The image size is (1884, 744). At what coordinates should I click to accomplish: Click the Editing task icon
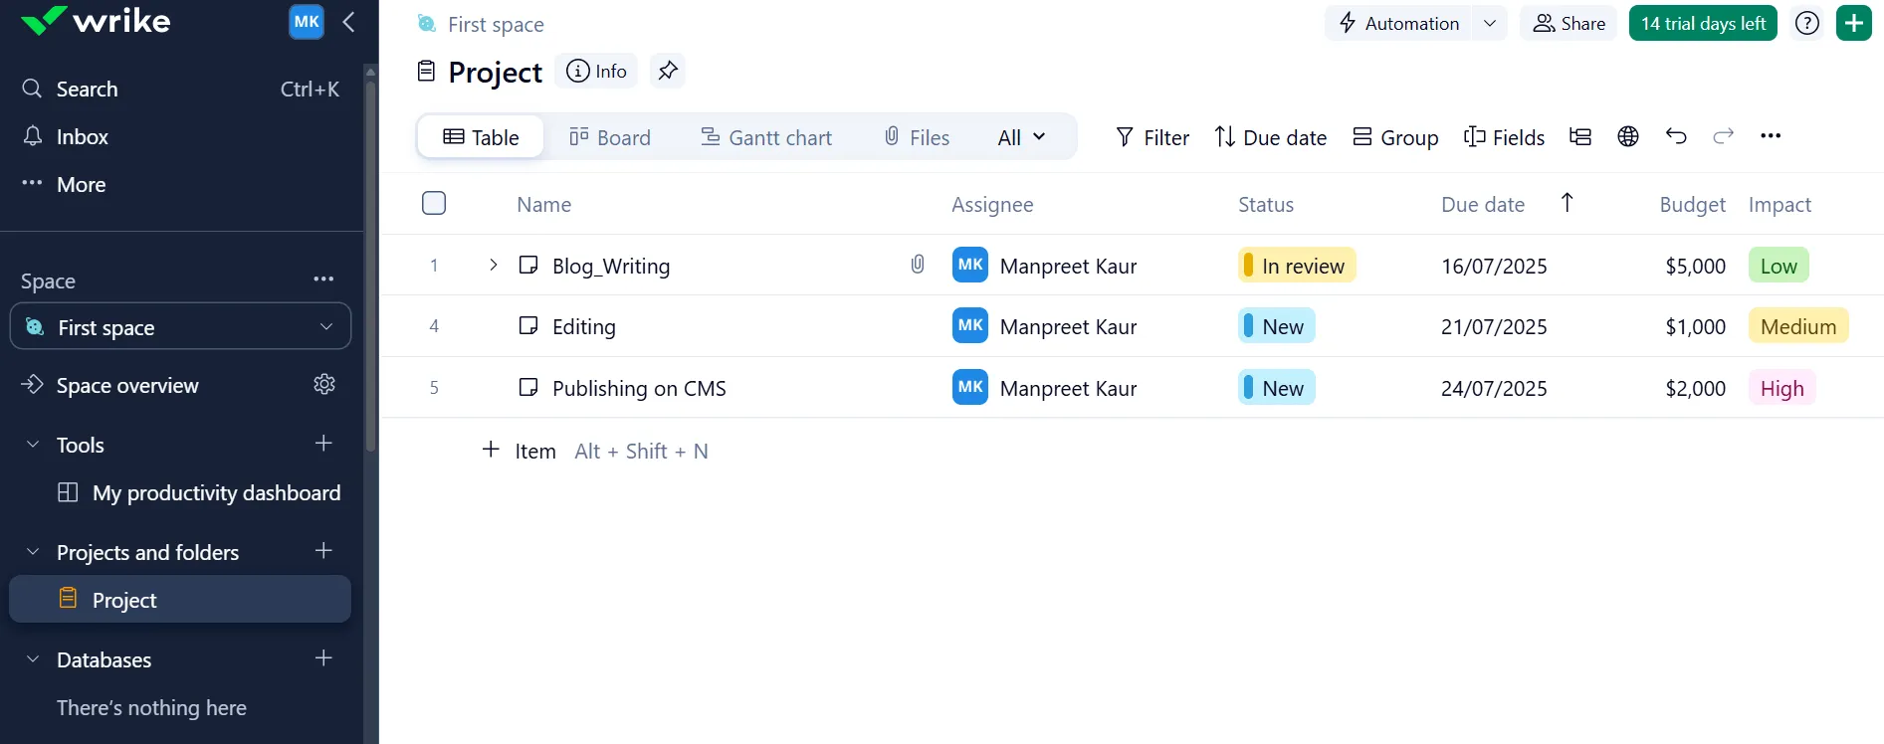(x=528, y=325)
